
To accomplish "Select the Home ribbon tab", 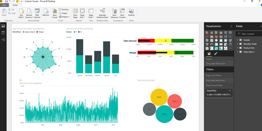I will (15, 5).
